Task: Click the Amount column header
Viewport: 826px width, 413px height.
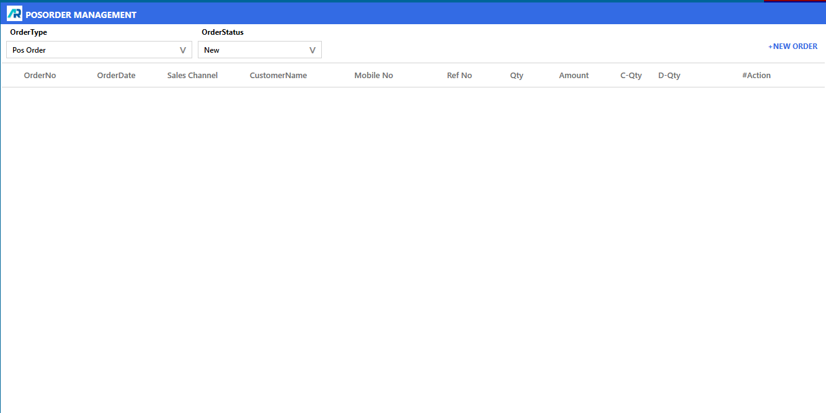Action: click(x=574, y=75)
